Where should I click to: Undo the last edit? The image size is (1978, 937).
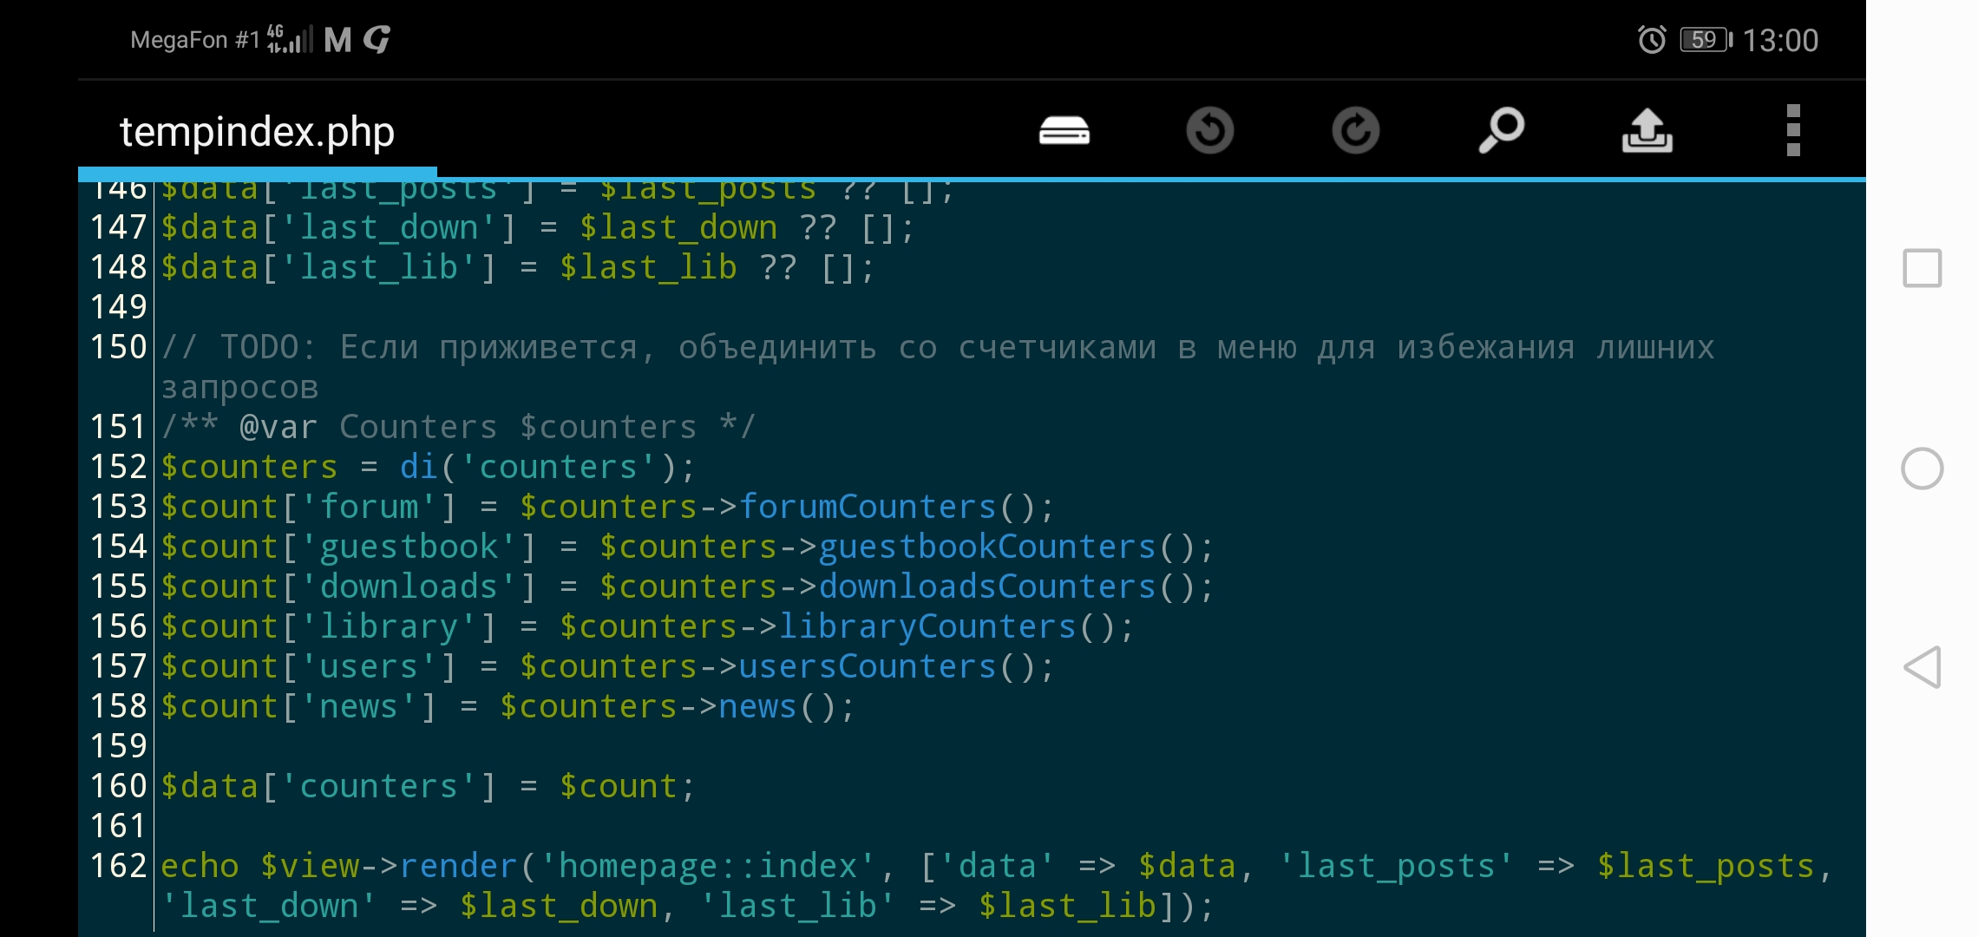click(1209, 131)
